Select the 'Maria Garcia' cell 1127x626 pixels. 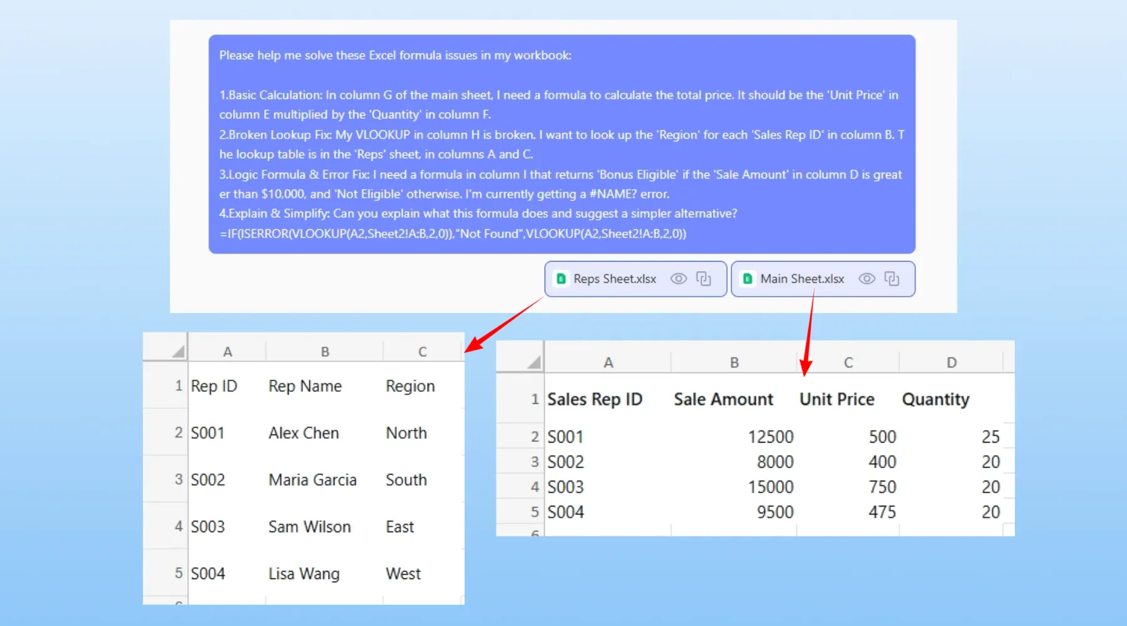coord(312,480)
